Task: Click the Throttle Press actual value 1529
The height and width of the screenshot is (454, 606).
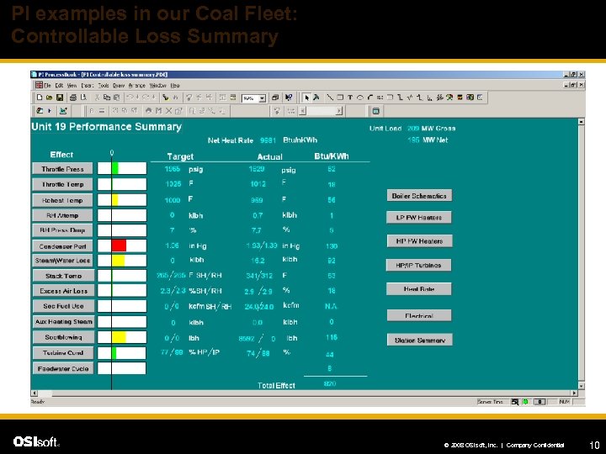Action: tap(257, 169)
